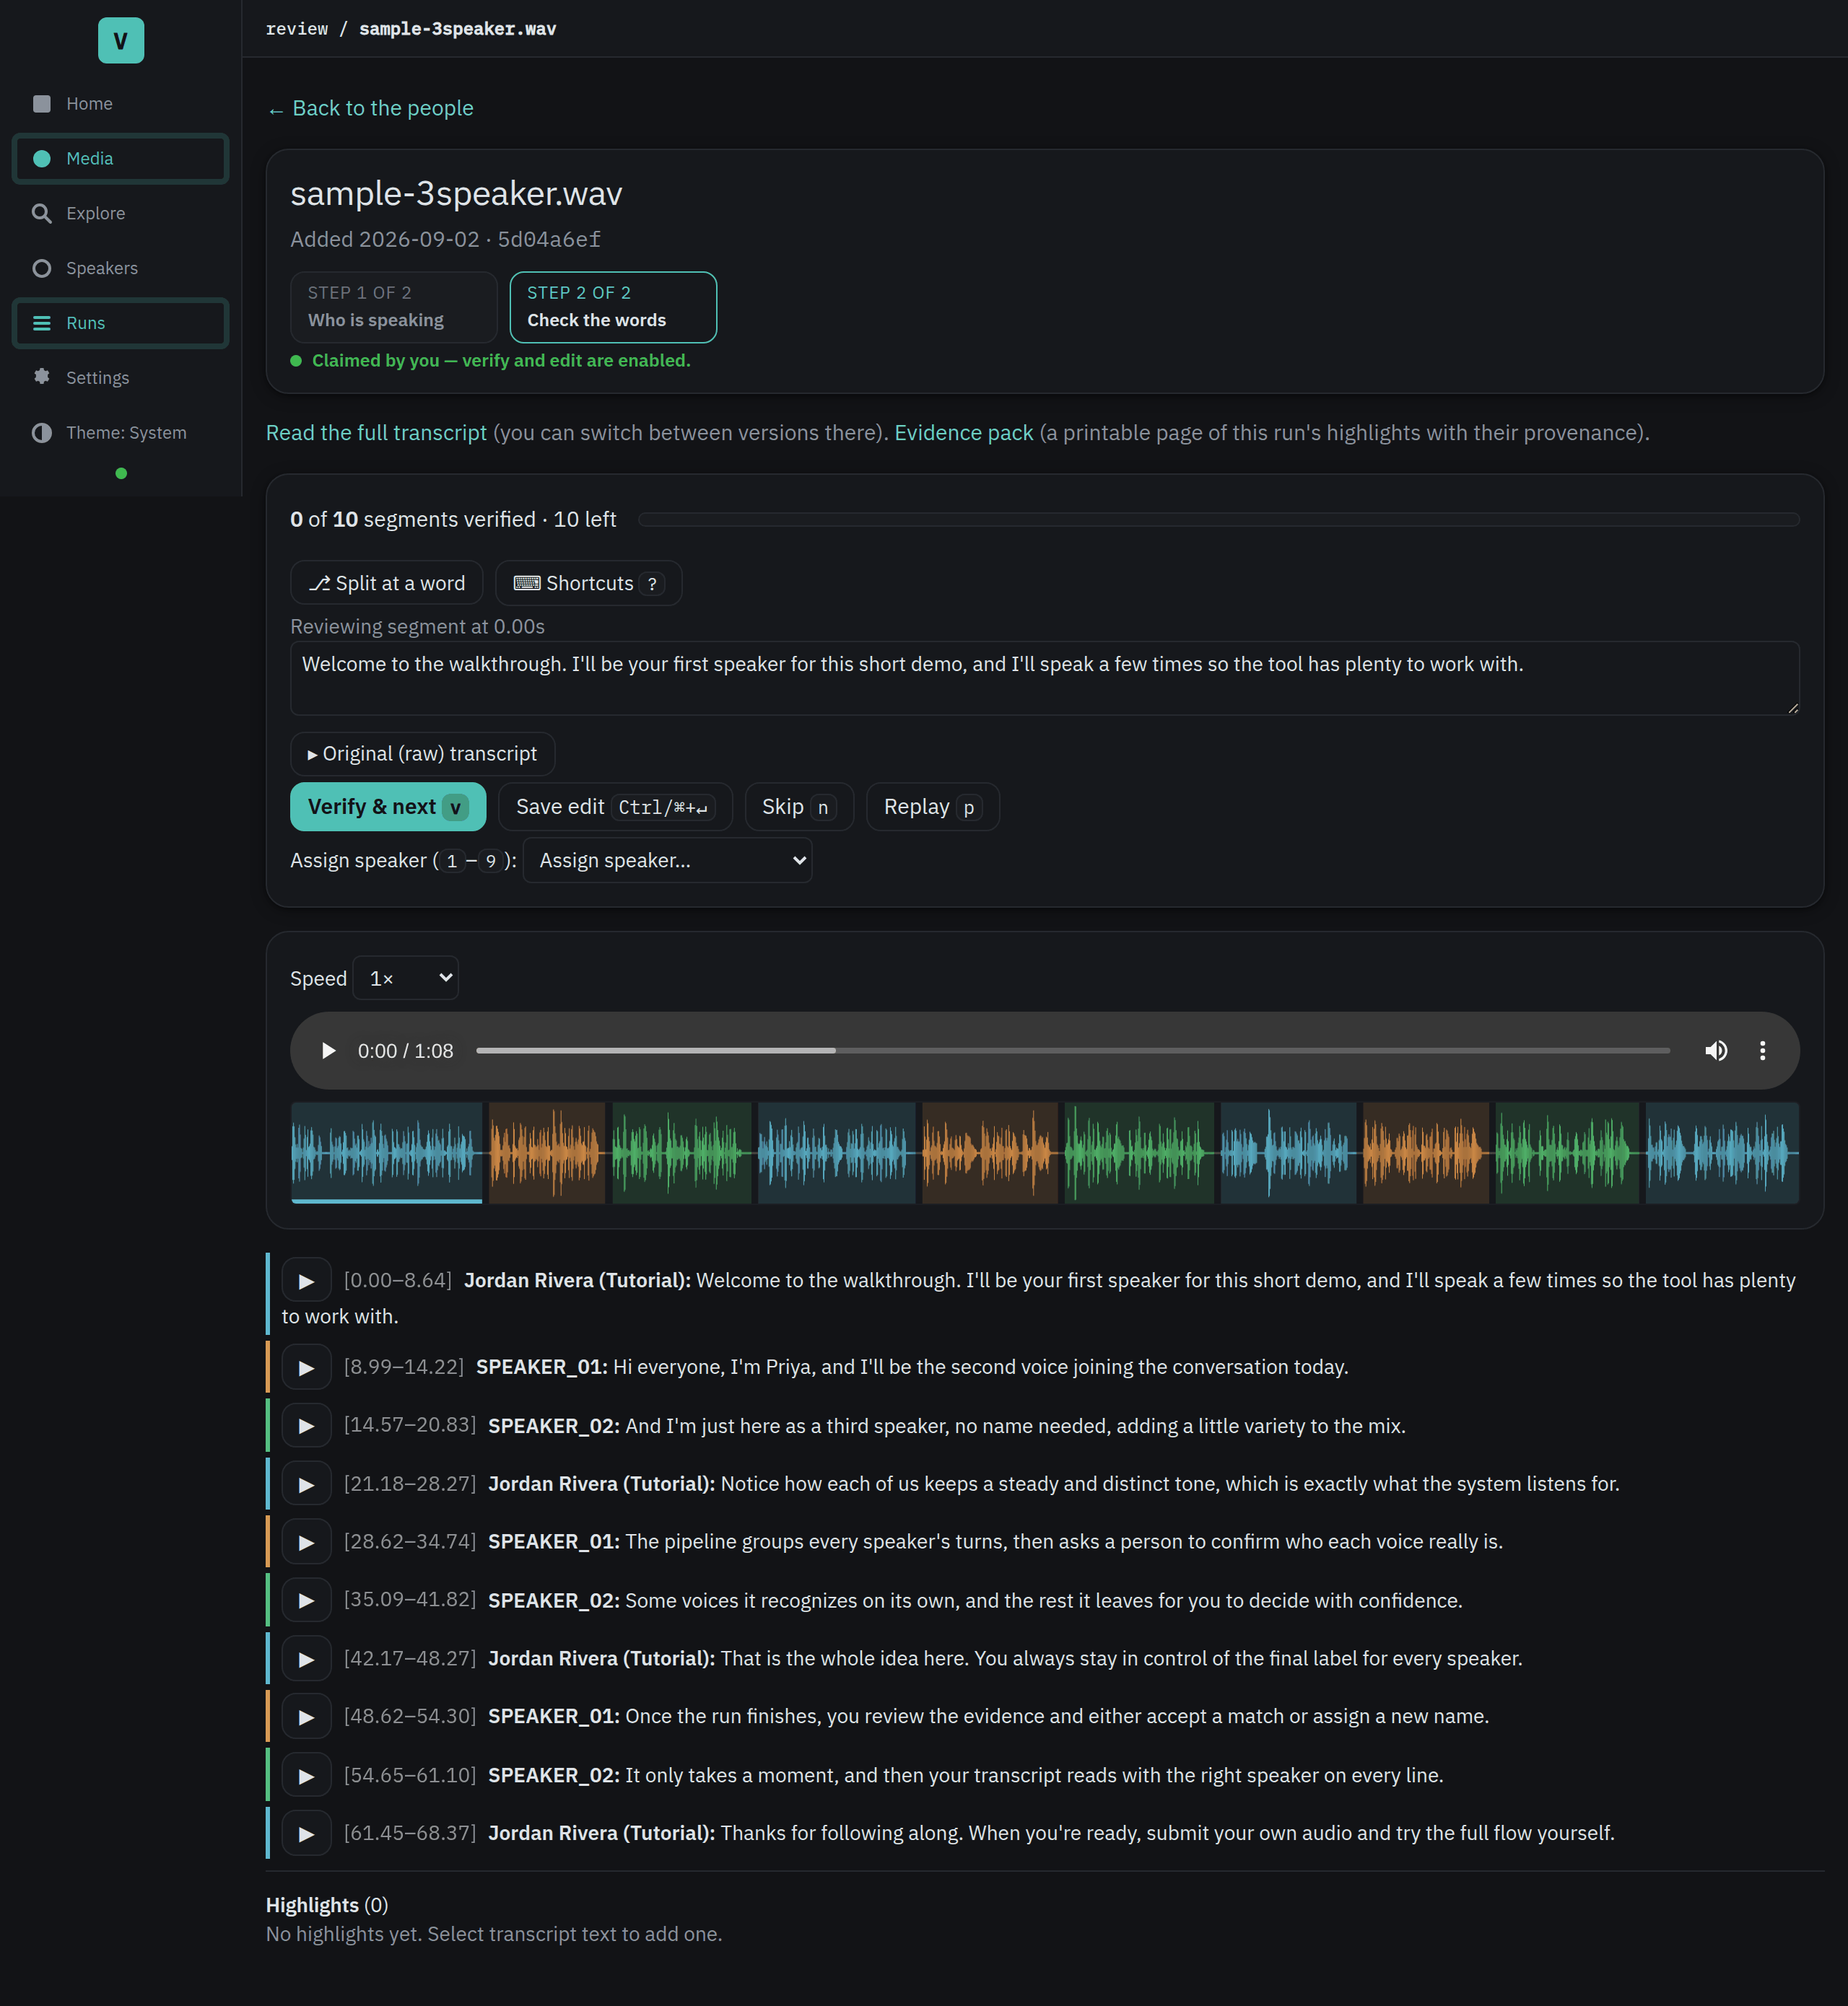Image resolution: width=1848 pixels, height=2006 pixels.
Task: Click Save edit button
Action: point(615,807)
